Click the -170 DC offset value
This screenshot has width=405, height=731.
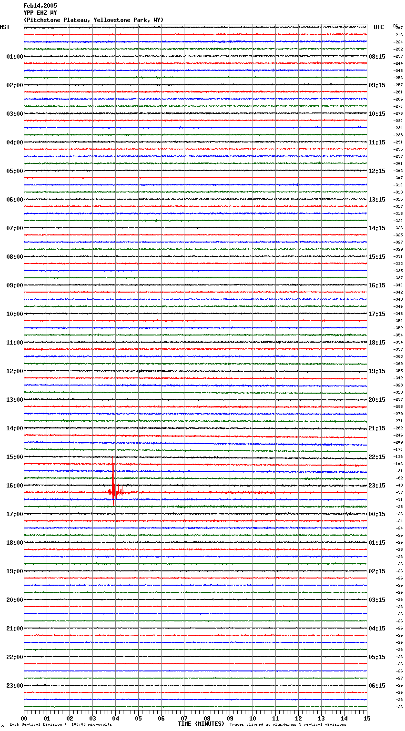pos(398,449)
